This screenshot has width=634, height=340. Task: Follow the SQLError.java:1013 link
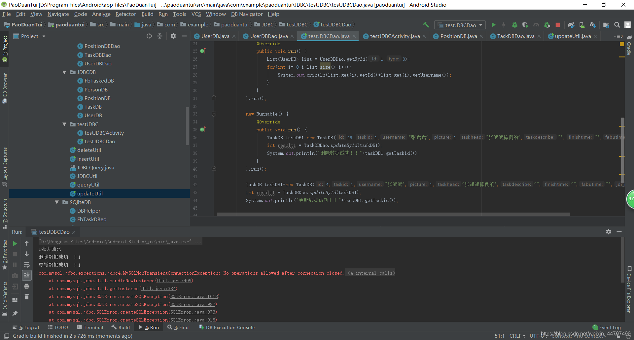pos(194,296)
